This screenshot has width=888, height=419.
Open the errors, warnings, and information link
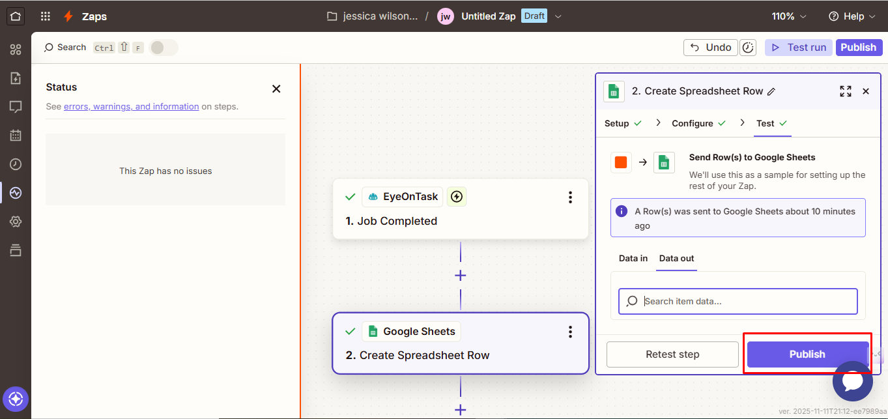point(131,106)
